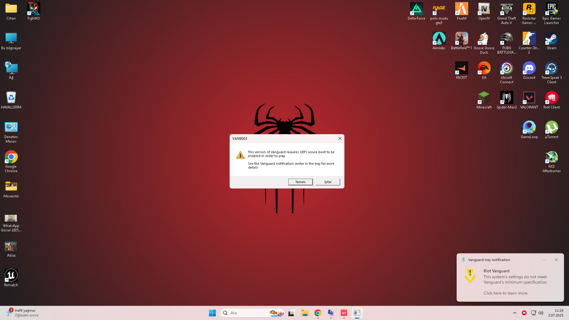Select the Adsız image file

(x=11, y=249)
